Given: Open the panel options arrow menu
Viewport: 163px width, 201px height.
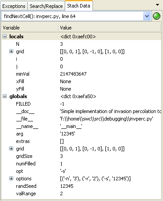Looking at the screenshot, I should [157, 5].
